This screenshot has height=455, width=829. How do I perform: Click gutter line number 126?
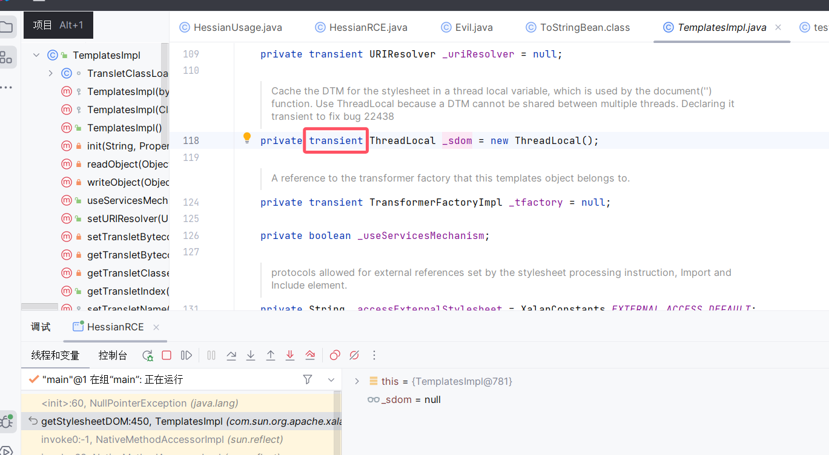coord(191,235)
